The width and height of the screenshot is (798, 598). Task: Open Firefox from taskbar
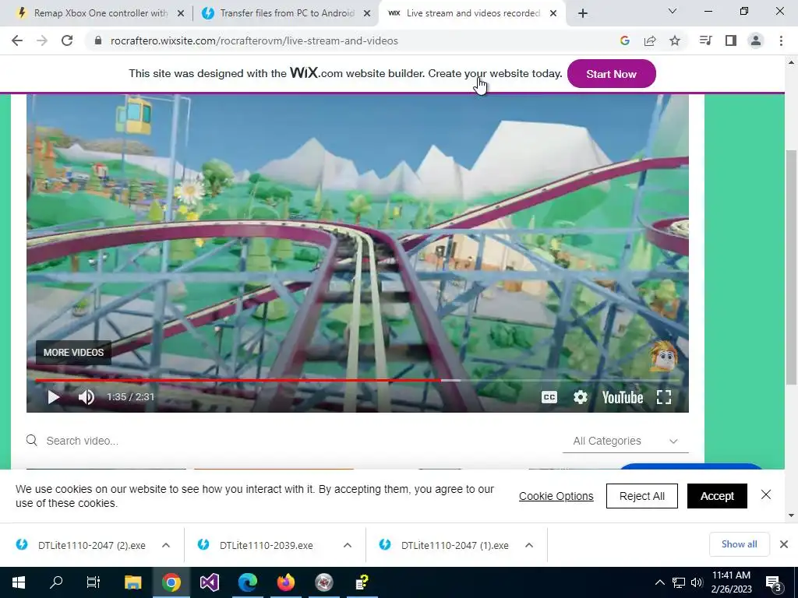[x=285, y=582]
